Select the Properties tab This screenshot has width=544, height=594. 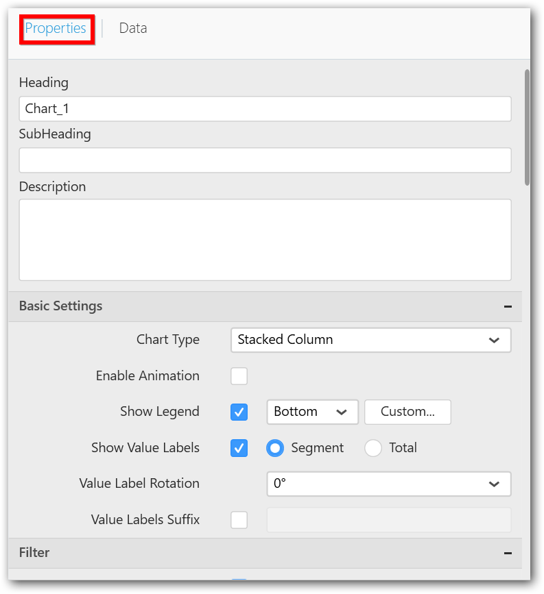click(56, 28)
